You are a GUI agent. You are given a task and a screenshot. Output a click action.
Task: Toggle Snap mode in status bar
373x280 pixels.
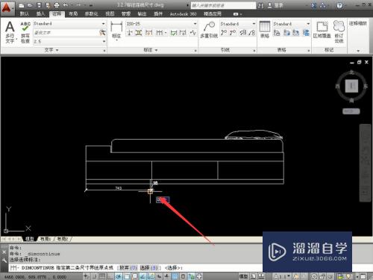(95, 276)
